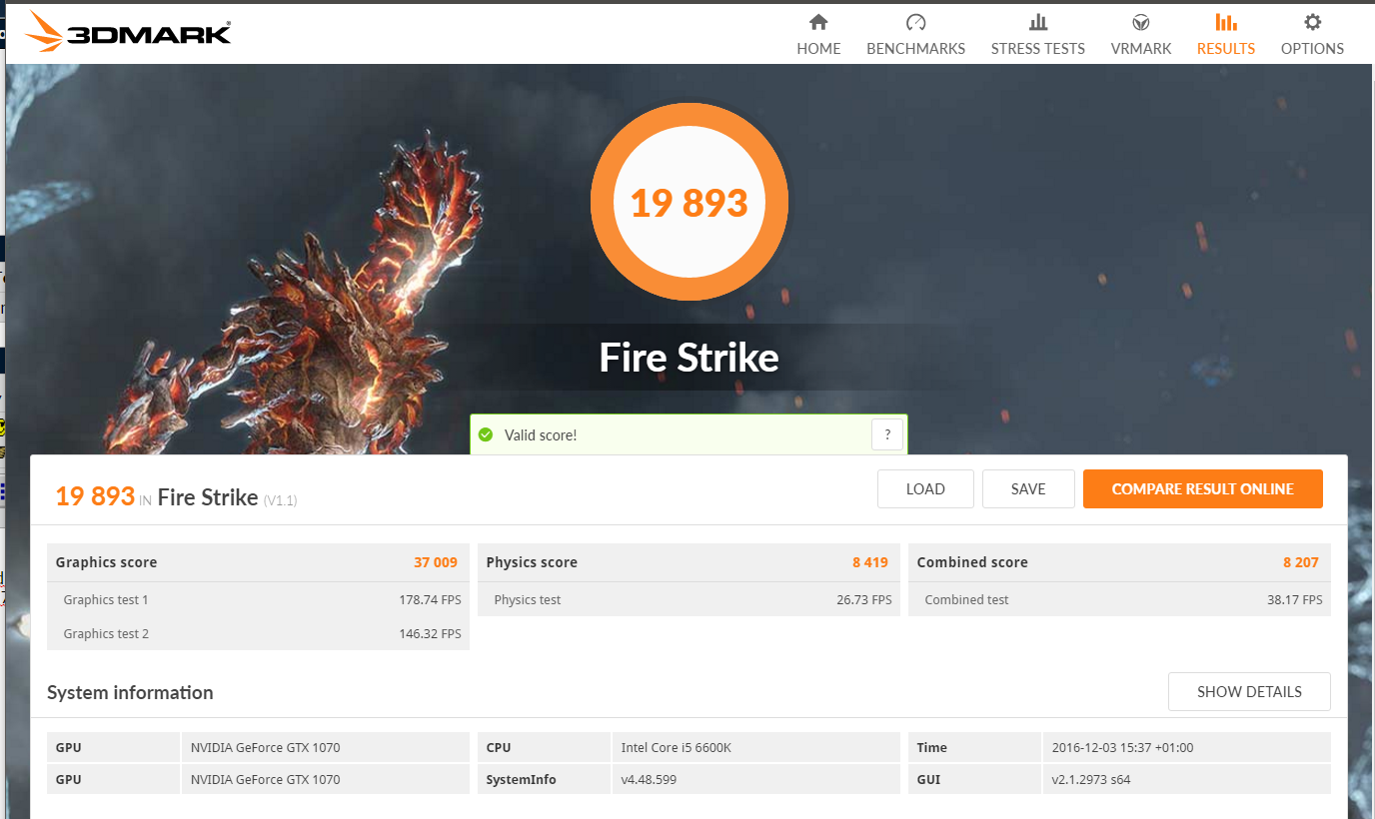1375x819 pixels.
Task: Click Combined test value 38.17 FPS
Action: (1295, 600)
